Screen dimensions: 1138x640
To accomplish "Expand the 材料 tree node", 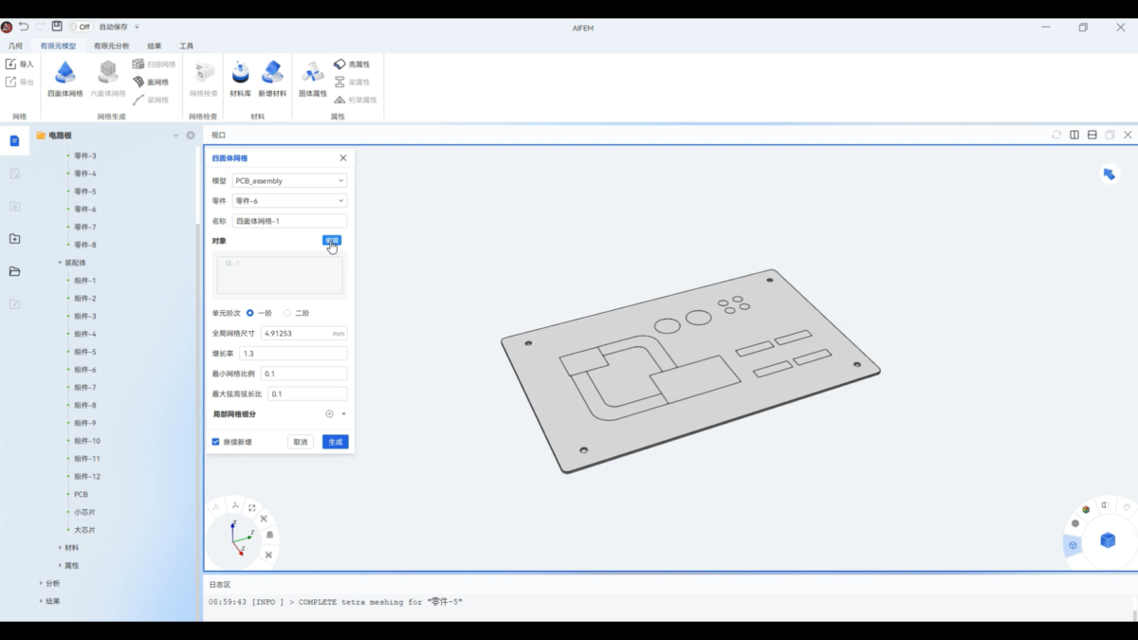I will [59, 548].
